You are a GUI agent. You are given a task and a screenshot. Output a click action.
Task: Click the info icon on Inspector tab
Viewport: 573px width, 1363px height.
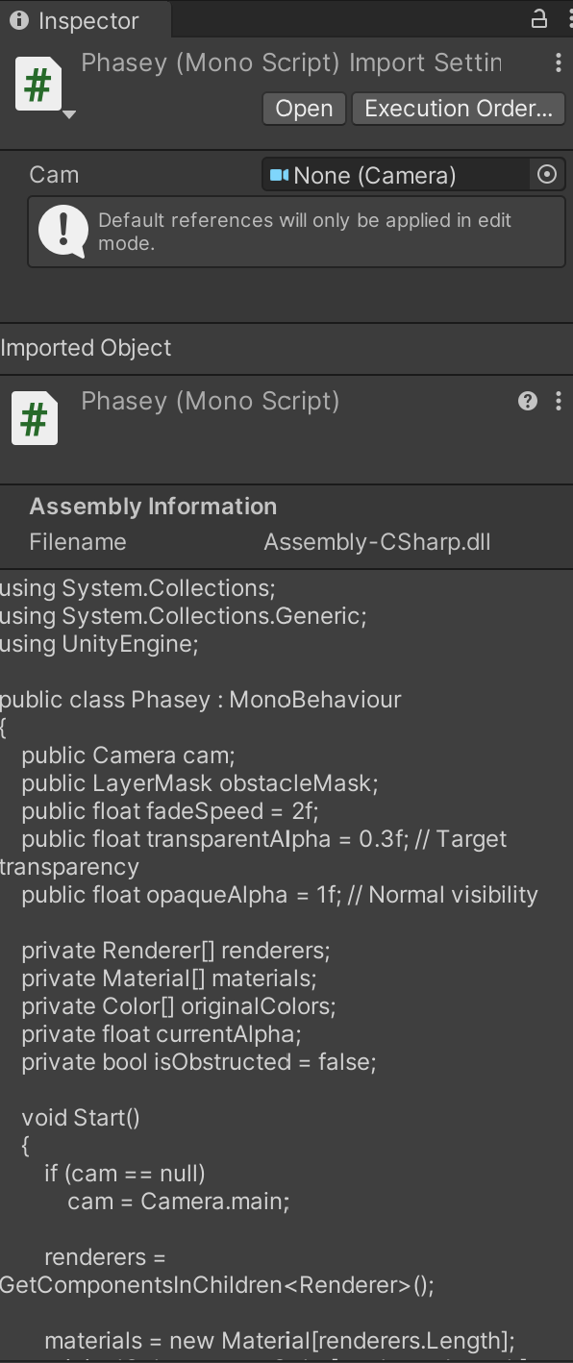coord(18,20)
